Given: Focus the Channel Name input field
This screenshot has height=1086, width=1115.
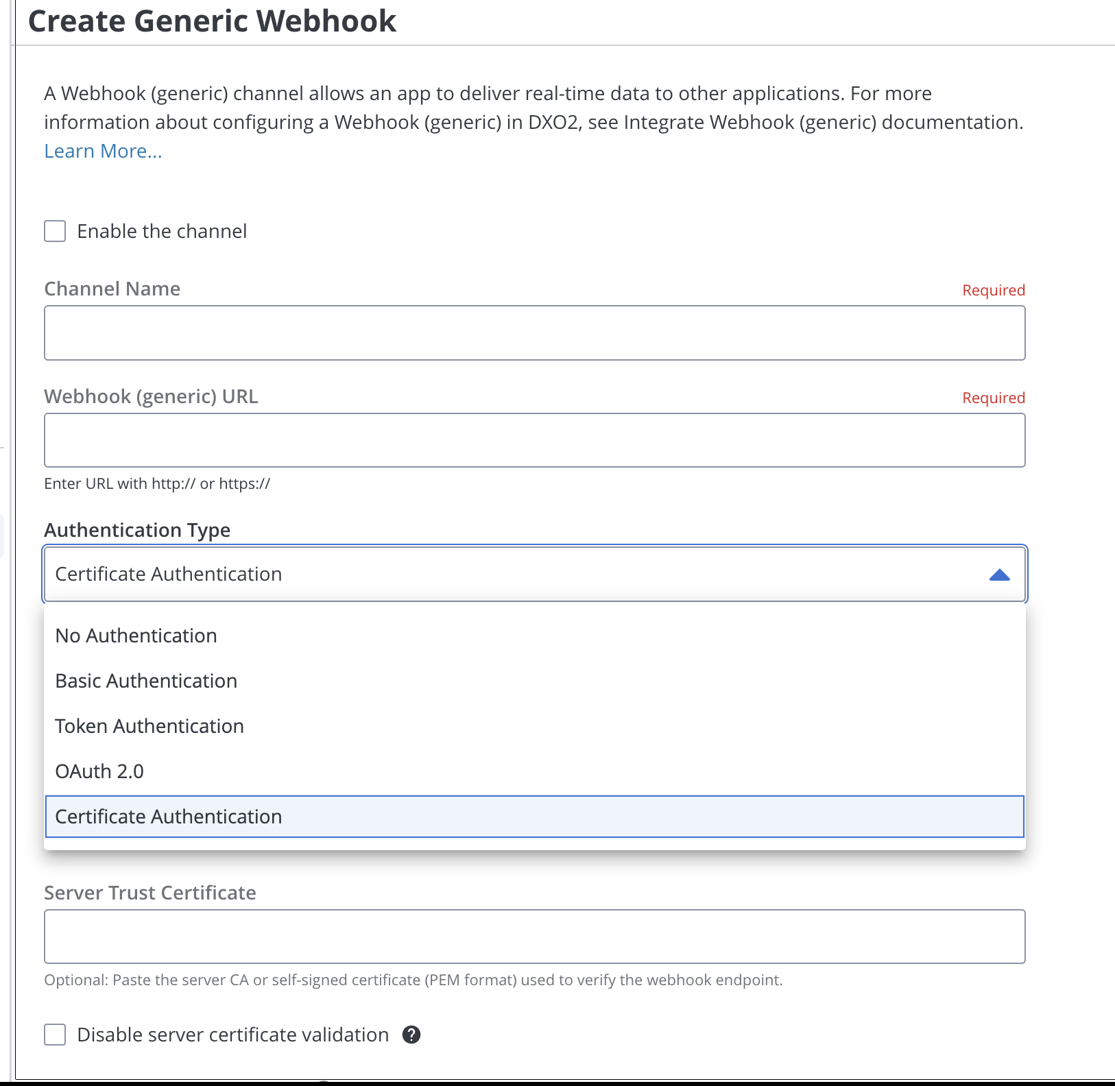Looking at the screenshot, I should click(535, 333).
